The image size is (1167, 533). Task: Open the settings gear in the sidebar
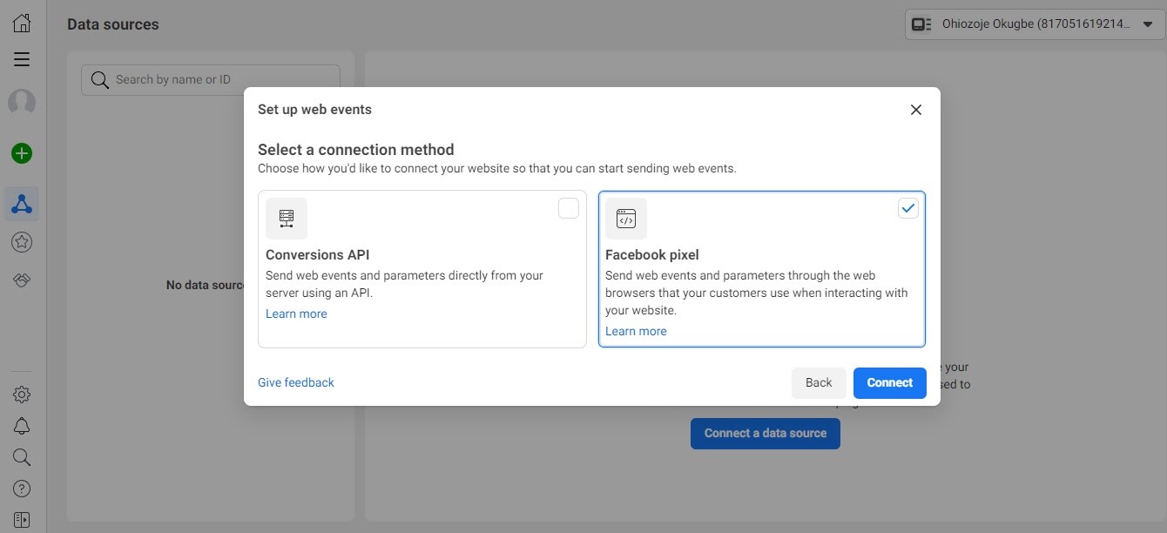(21, 394)
